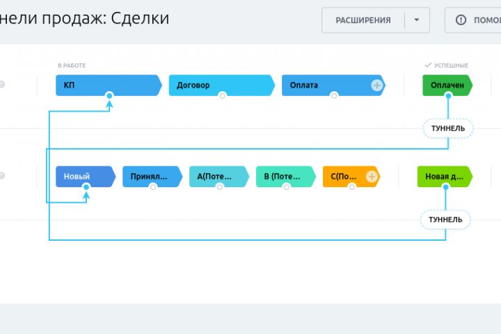The width and height of the screenshot is (501, 334).
Task: Select the Новый stage
Action: pyautogui.click(x=86, y=177)
